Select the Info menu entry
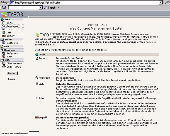The height and width of the screenshot is (136, 170). point(9,33)
